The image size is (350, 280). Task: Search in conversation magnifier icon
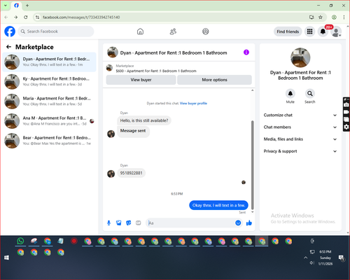pyautogui.click(x=310, y=94)
